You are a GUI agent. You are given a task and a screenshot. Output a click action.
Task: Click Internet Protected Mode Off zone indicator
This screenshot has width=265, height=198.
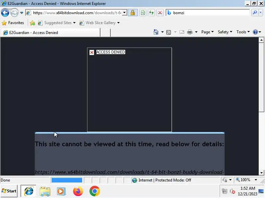[162, 180]
